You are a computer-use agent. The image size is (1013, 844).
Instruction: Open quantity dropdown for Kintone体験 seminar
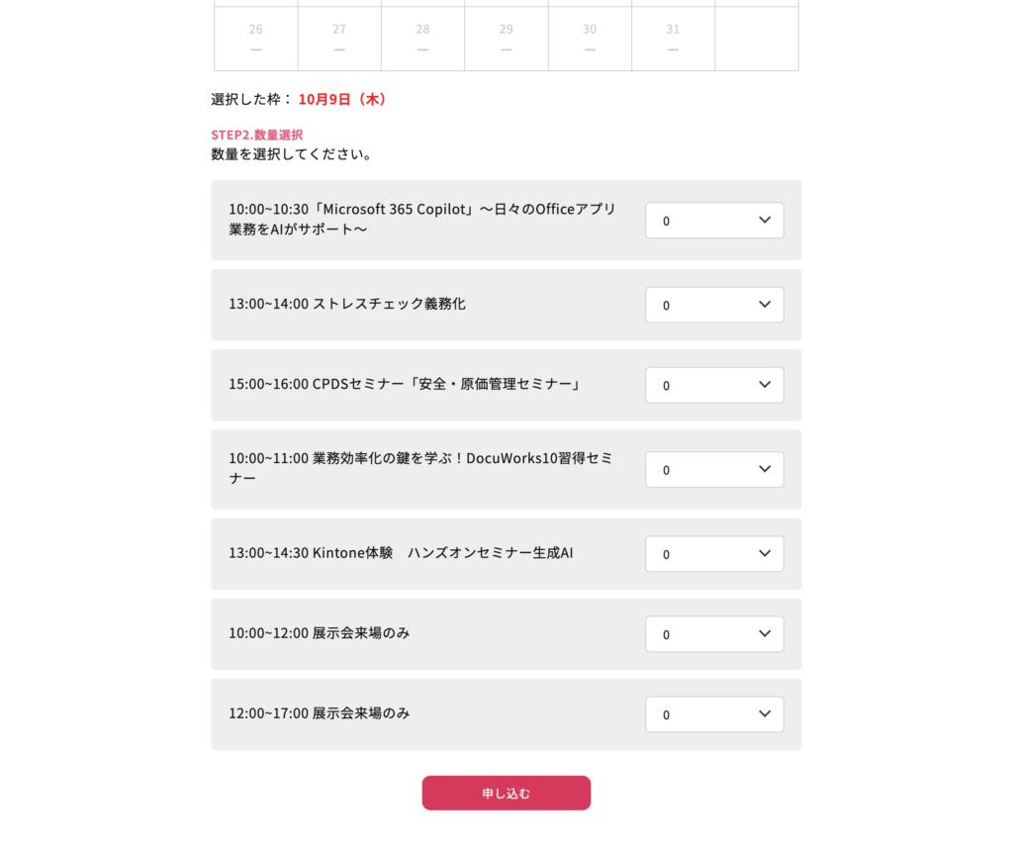coord(714,554)
